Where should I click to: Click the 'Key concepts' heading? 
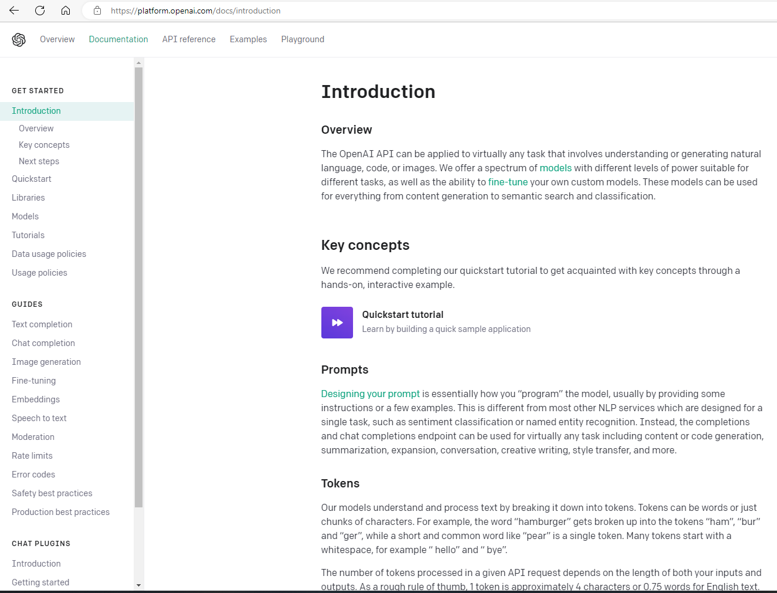(365, 245)
